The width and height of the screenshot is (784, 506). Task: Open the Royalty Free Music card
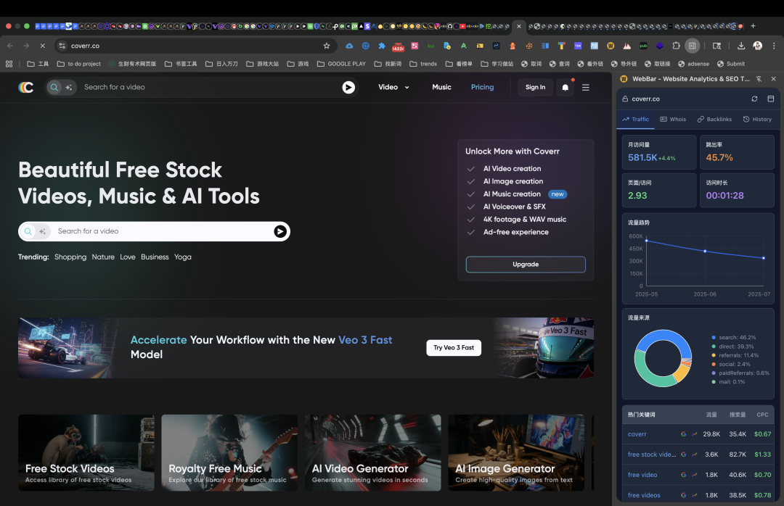coord(229,452)
